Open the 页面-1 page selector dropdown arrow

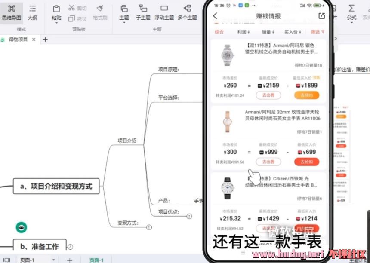pyautogui.click(x=54, y=260)
